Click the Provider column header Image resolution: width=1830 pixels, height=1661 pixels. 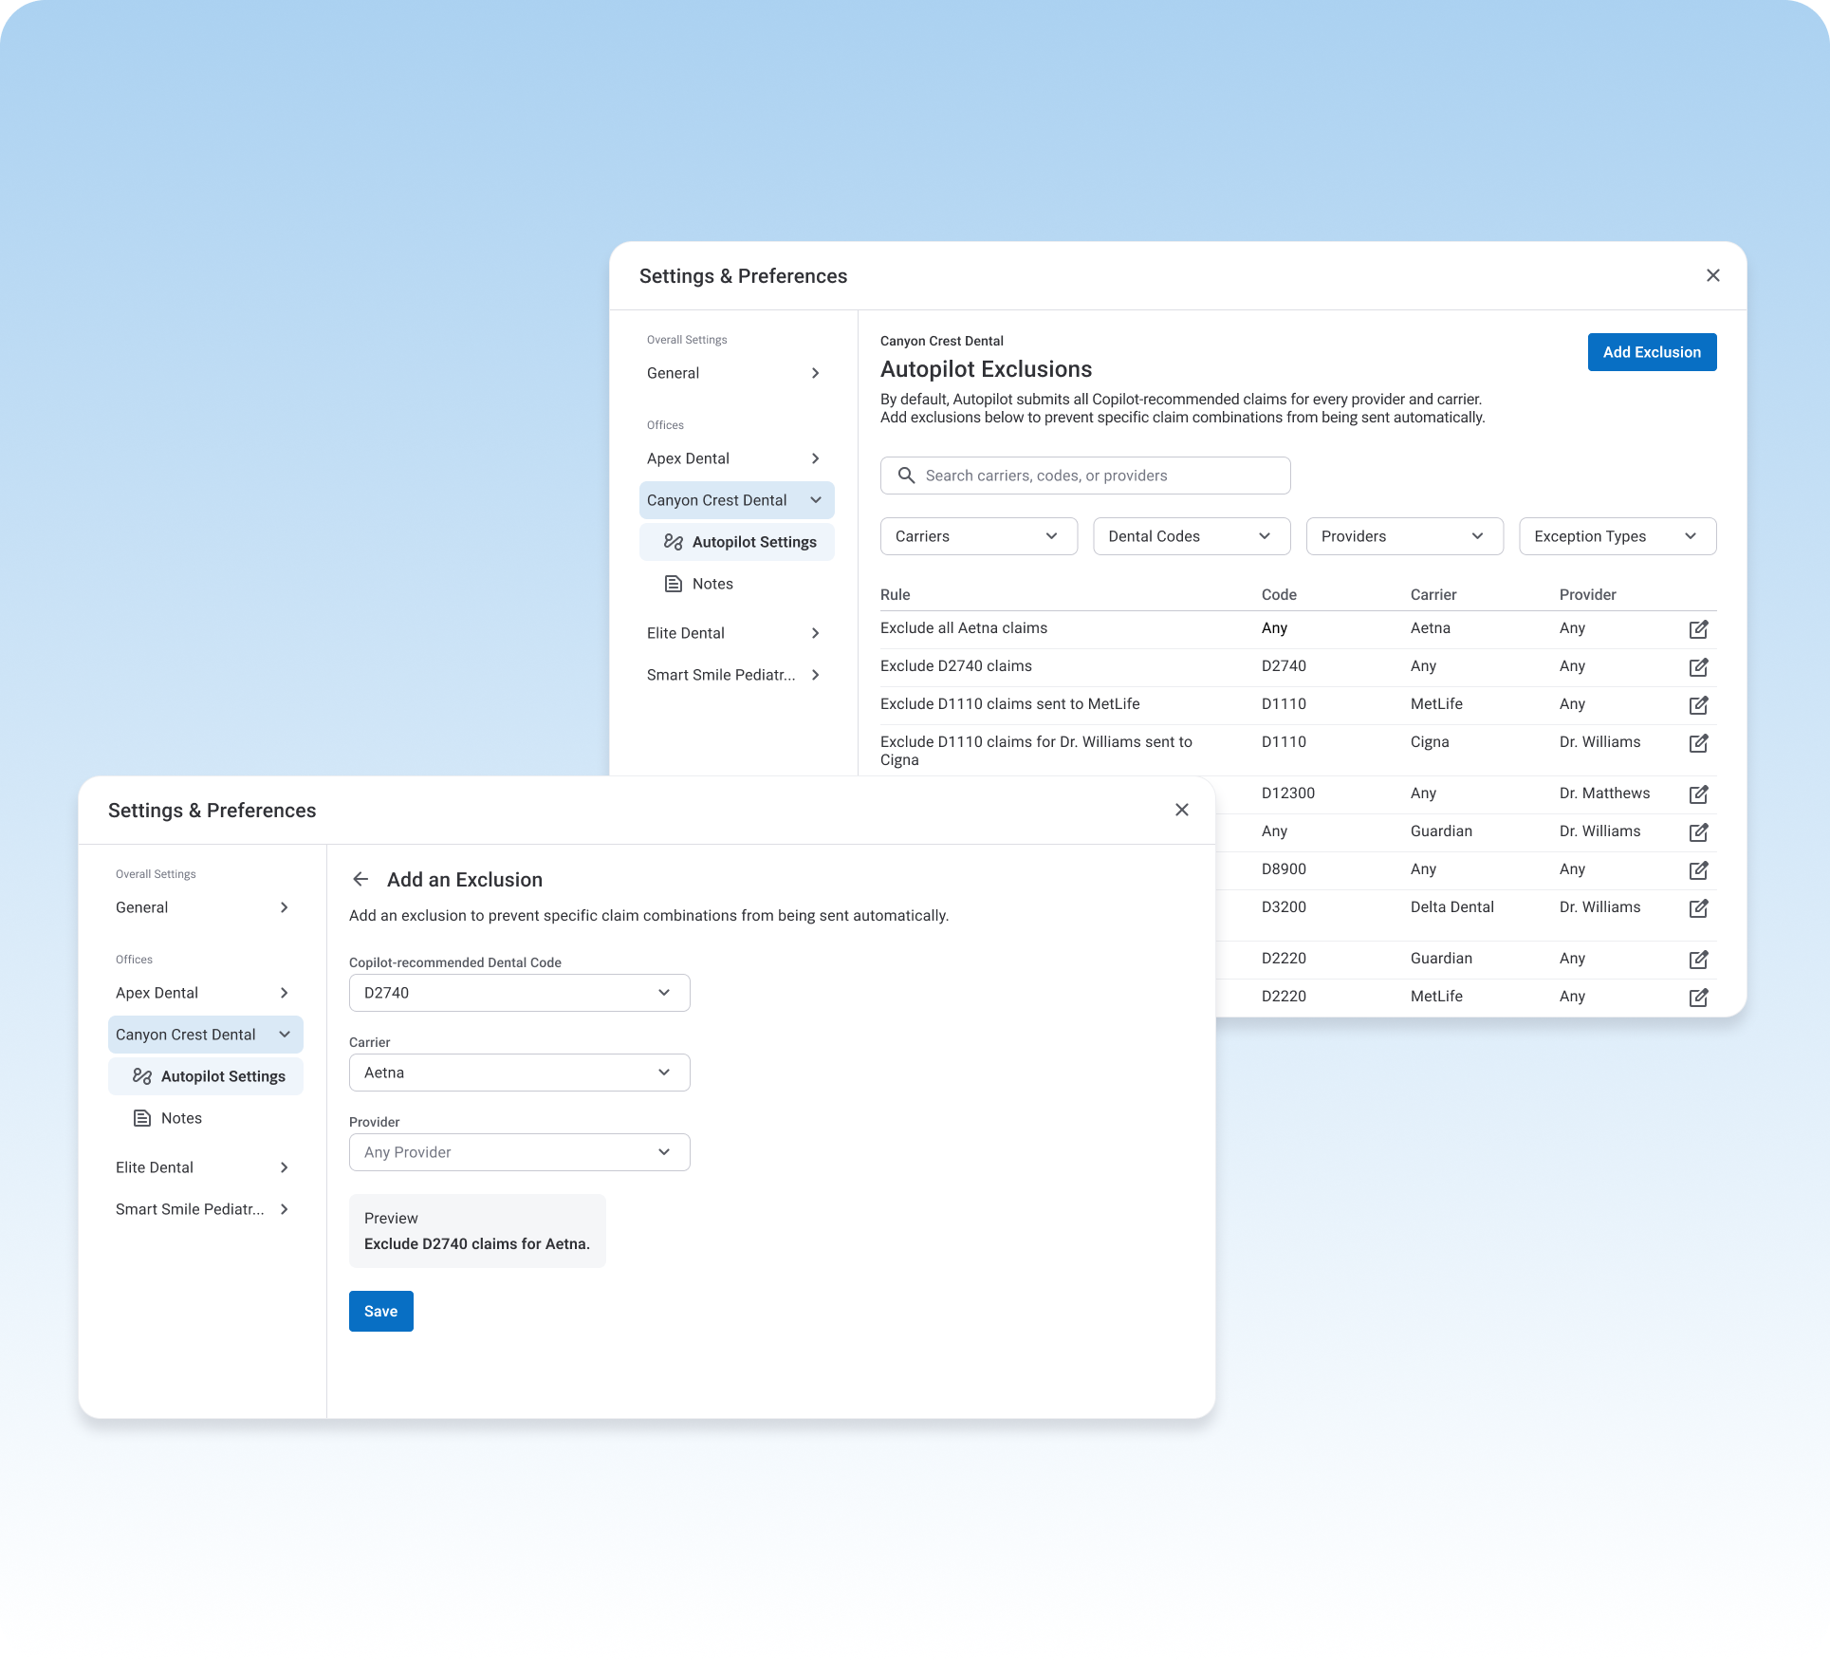tap(1588, 595)
